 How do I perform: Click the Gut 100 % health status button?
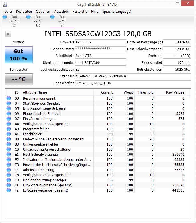[x=19, y=55]
